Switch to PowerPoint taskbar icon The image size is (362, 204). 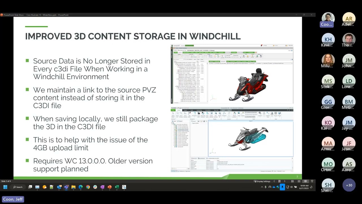(x=109, y=187)
